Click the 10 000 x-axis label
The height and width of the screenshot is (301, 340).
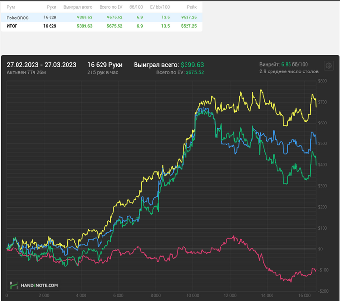(x=192, y=295)
